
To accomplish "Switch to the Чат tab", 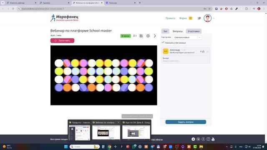I will coord(165,31).
